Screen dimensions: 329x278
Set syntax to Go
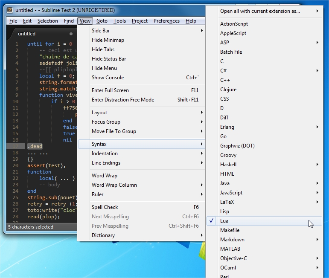264,136
